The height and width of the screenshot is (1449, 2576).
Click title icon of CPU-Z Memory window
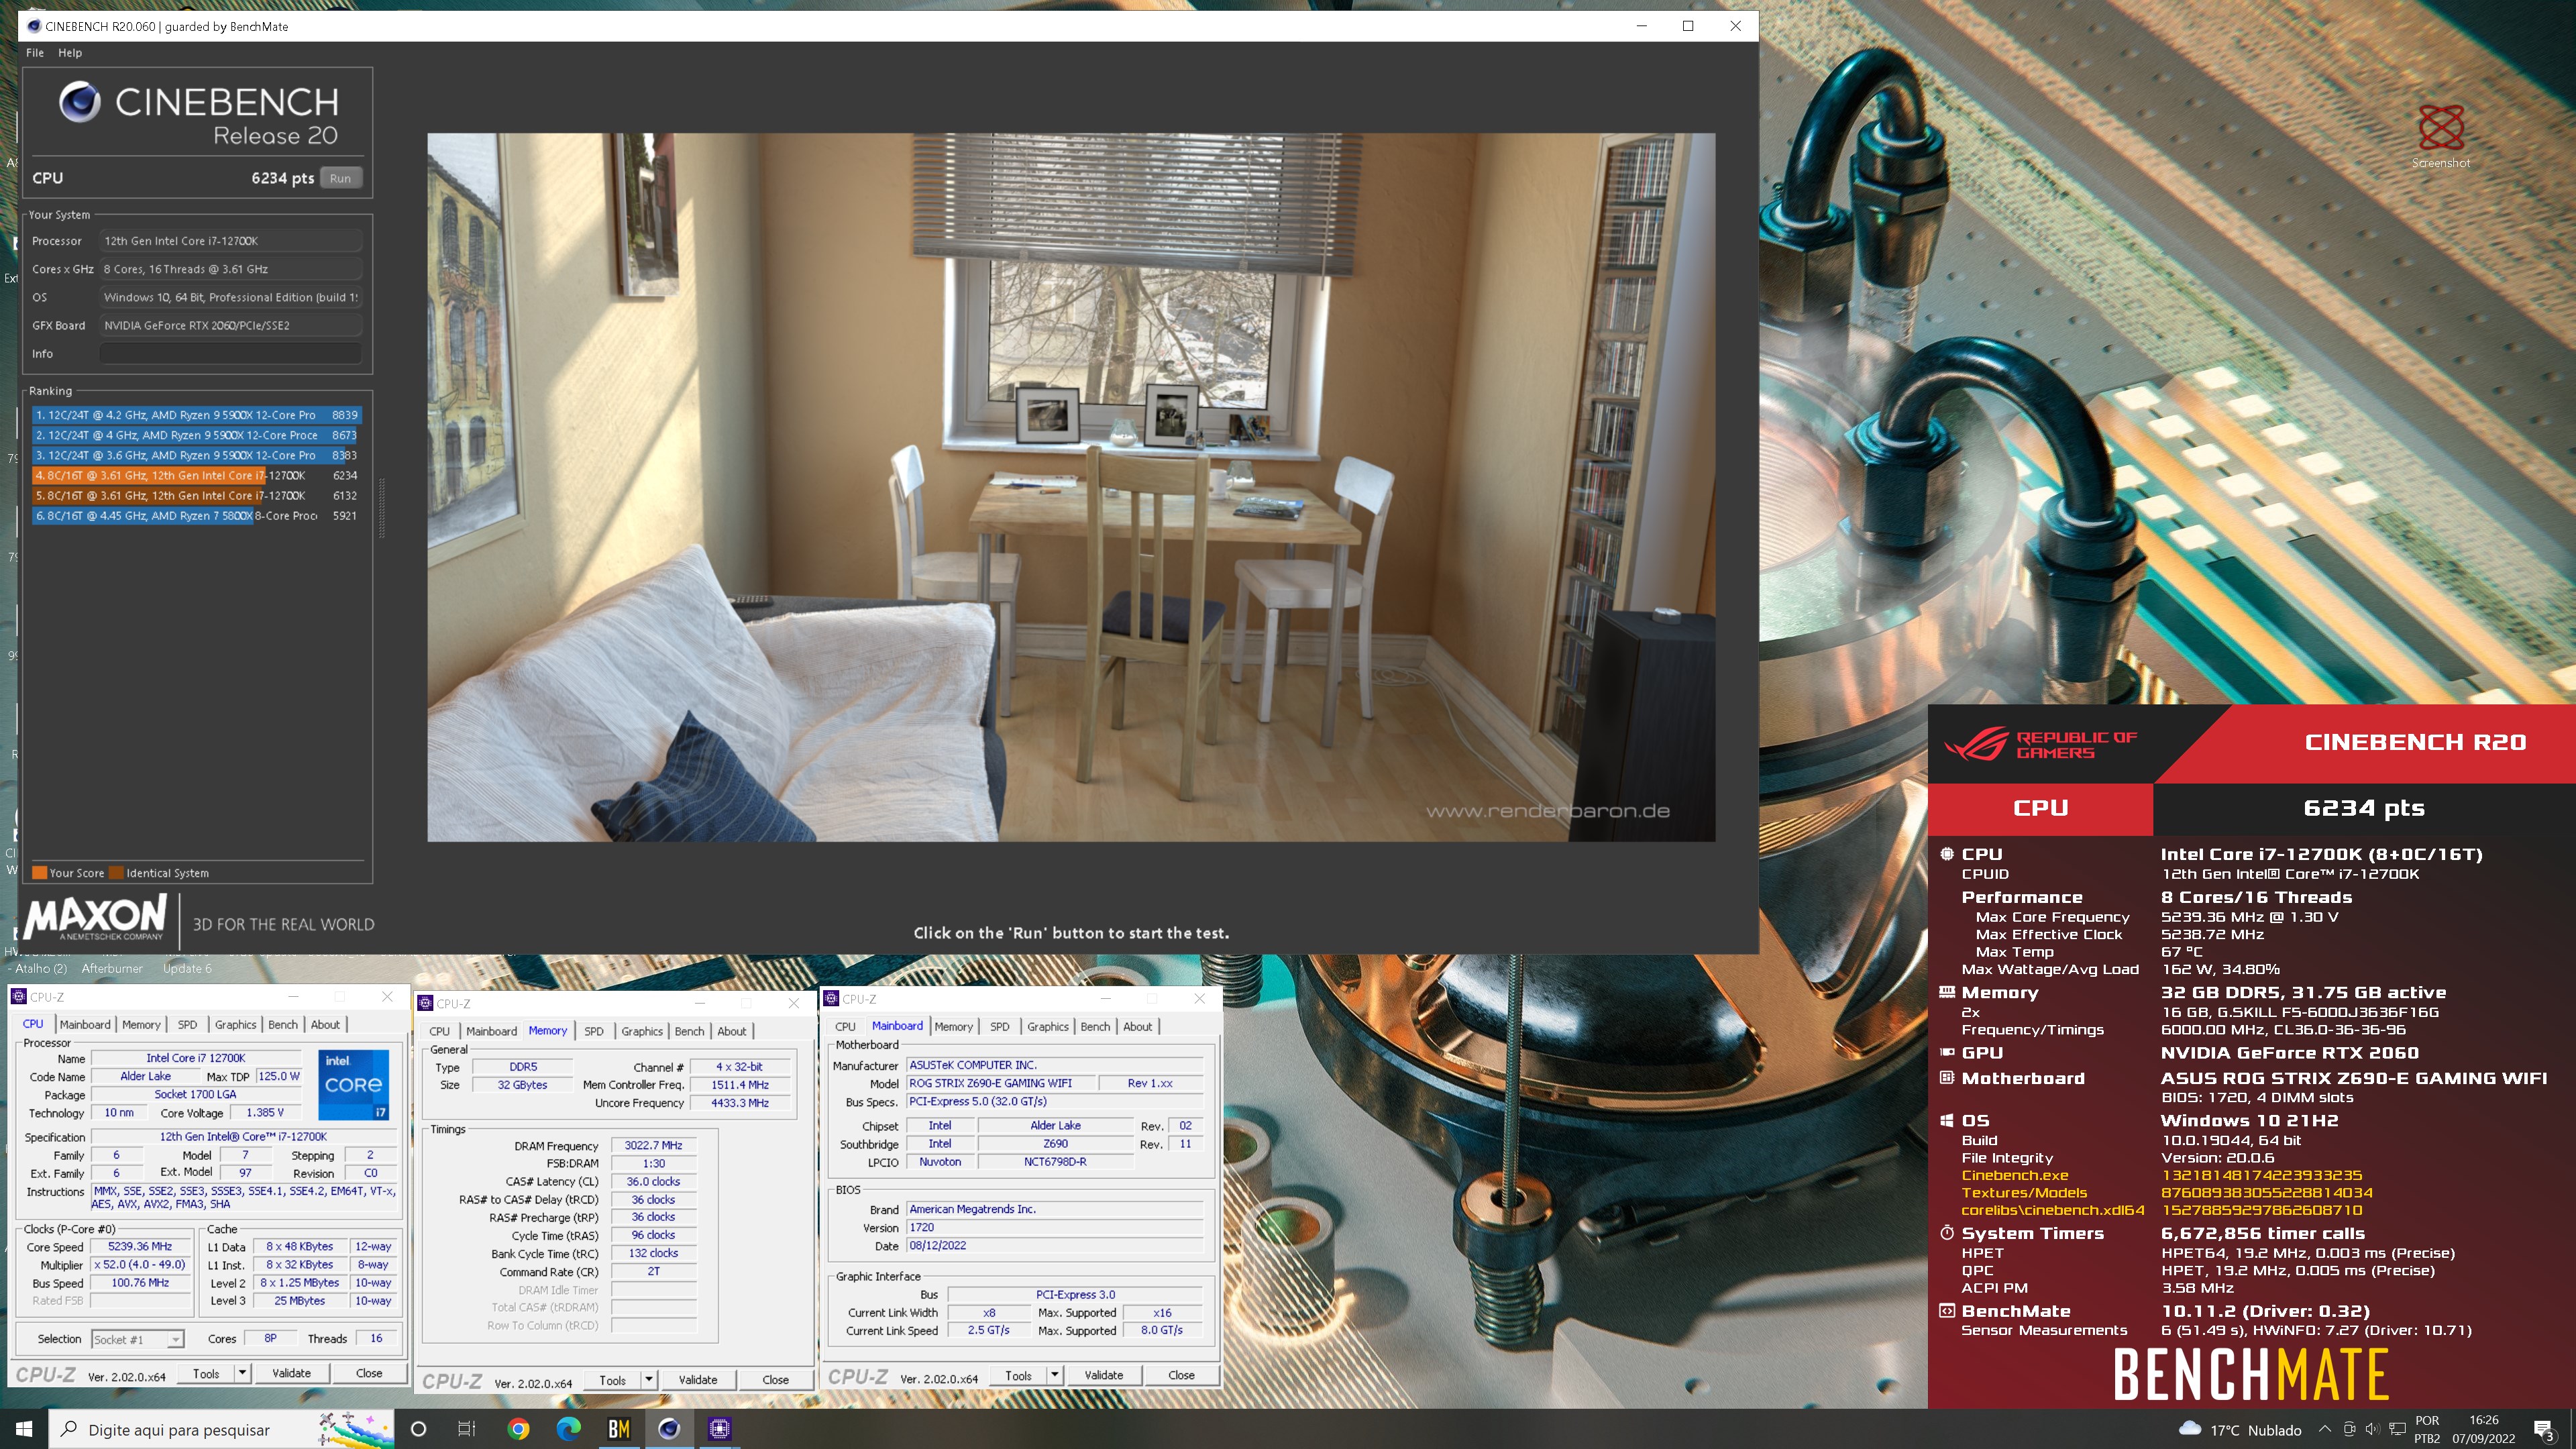coord(425,1003)
